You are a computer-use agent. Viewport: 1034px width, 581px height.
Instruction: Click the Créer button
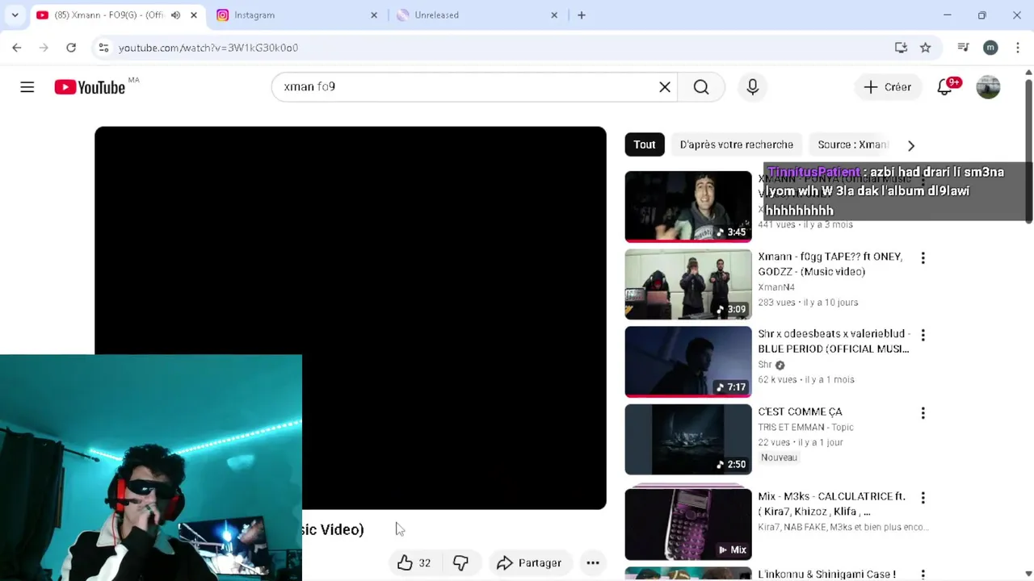coord(887,87)
